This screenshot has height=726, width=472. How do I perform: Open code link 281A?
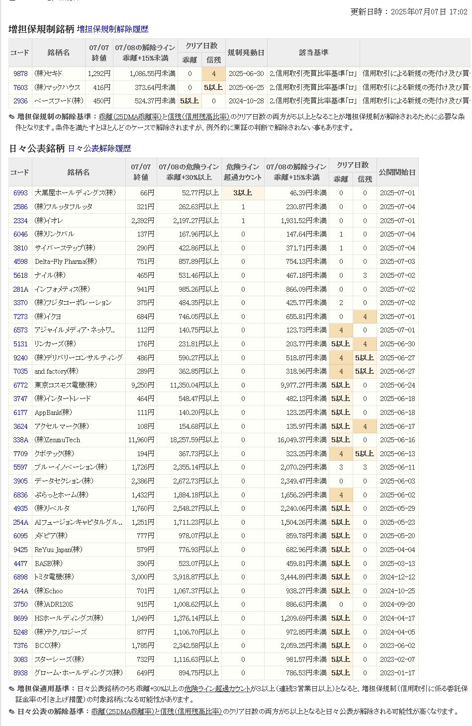[20, 289]
